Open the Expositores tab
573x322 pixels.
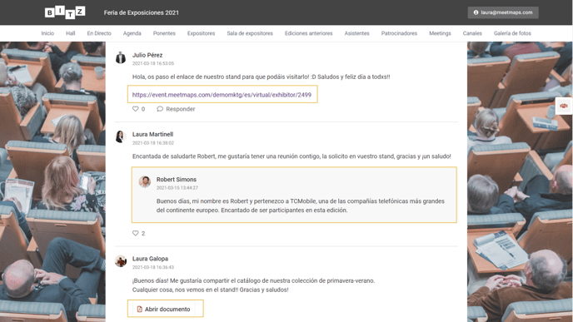(201, 33)
